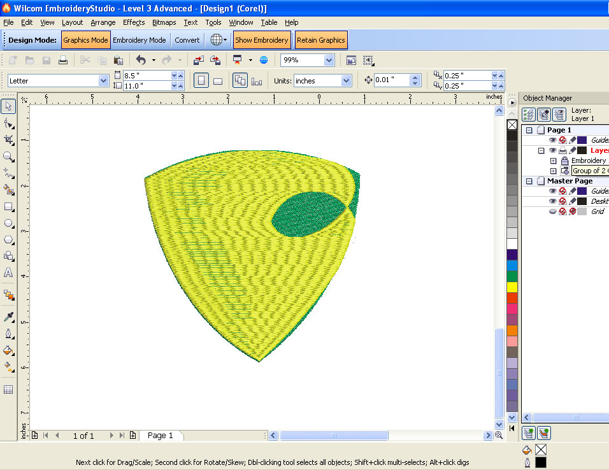Open the zoom level dropdown
This screenshot has height=470, width=609.
(329, 61)
